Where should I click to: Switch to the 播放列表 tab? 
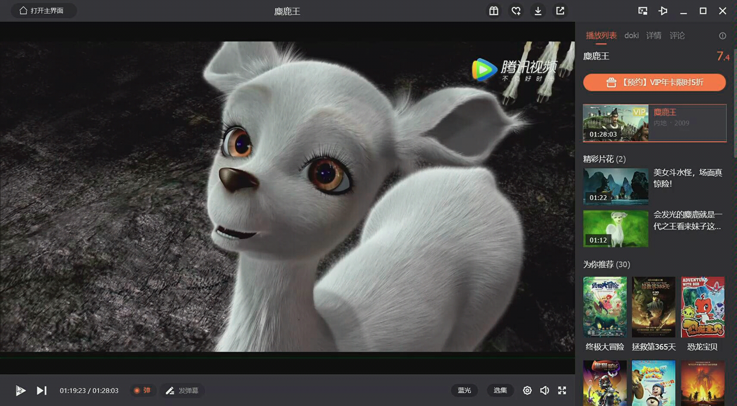click(x=601, y=35)
